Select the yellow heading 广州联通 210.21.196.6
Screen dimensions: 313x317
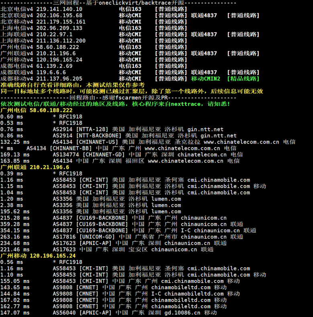[x=35, y=167]
